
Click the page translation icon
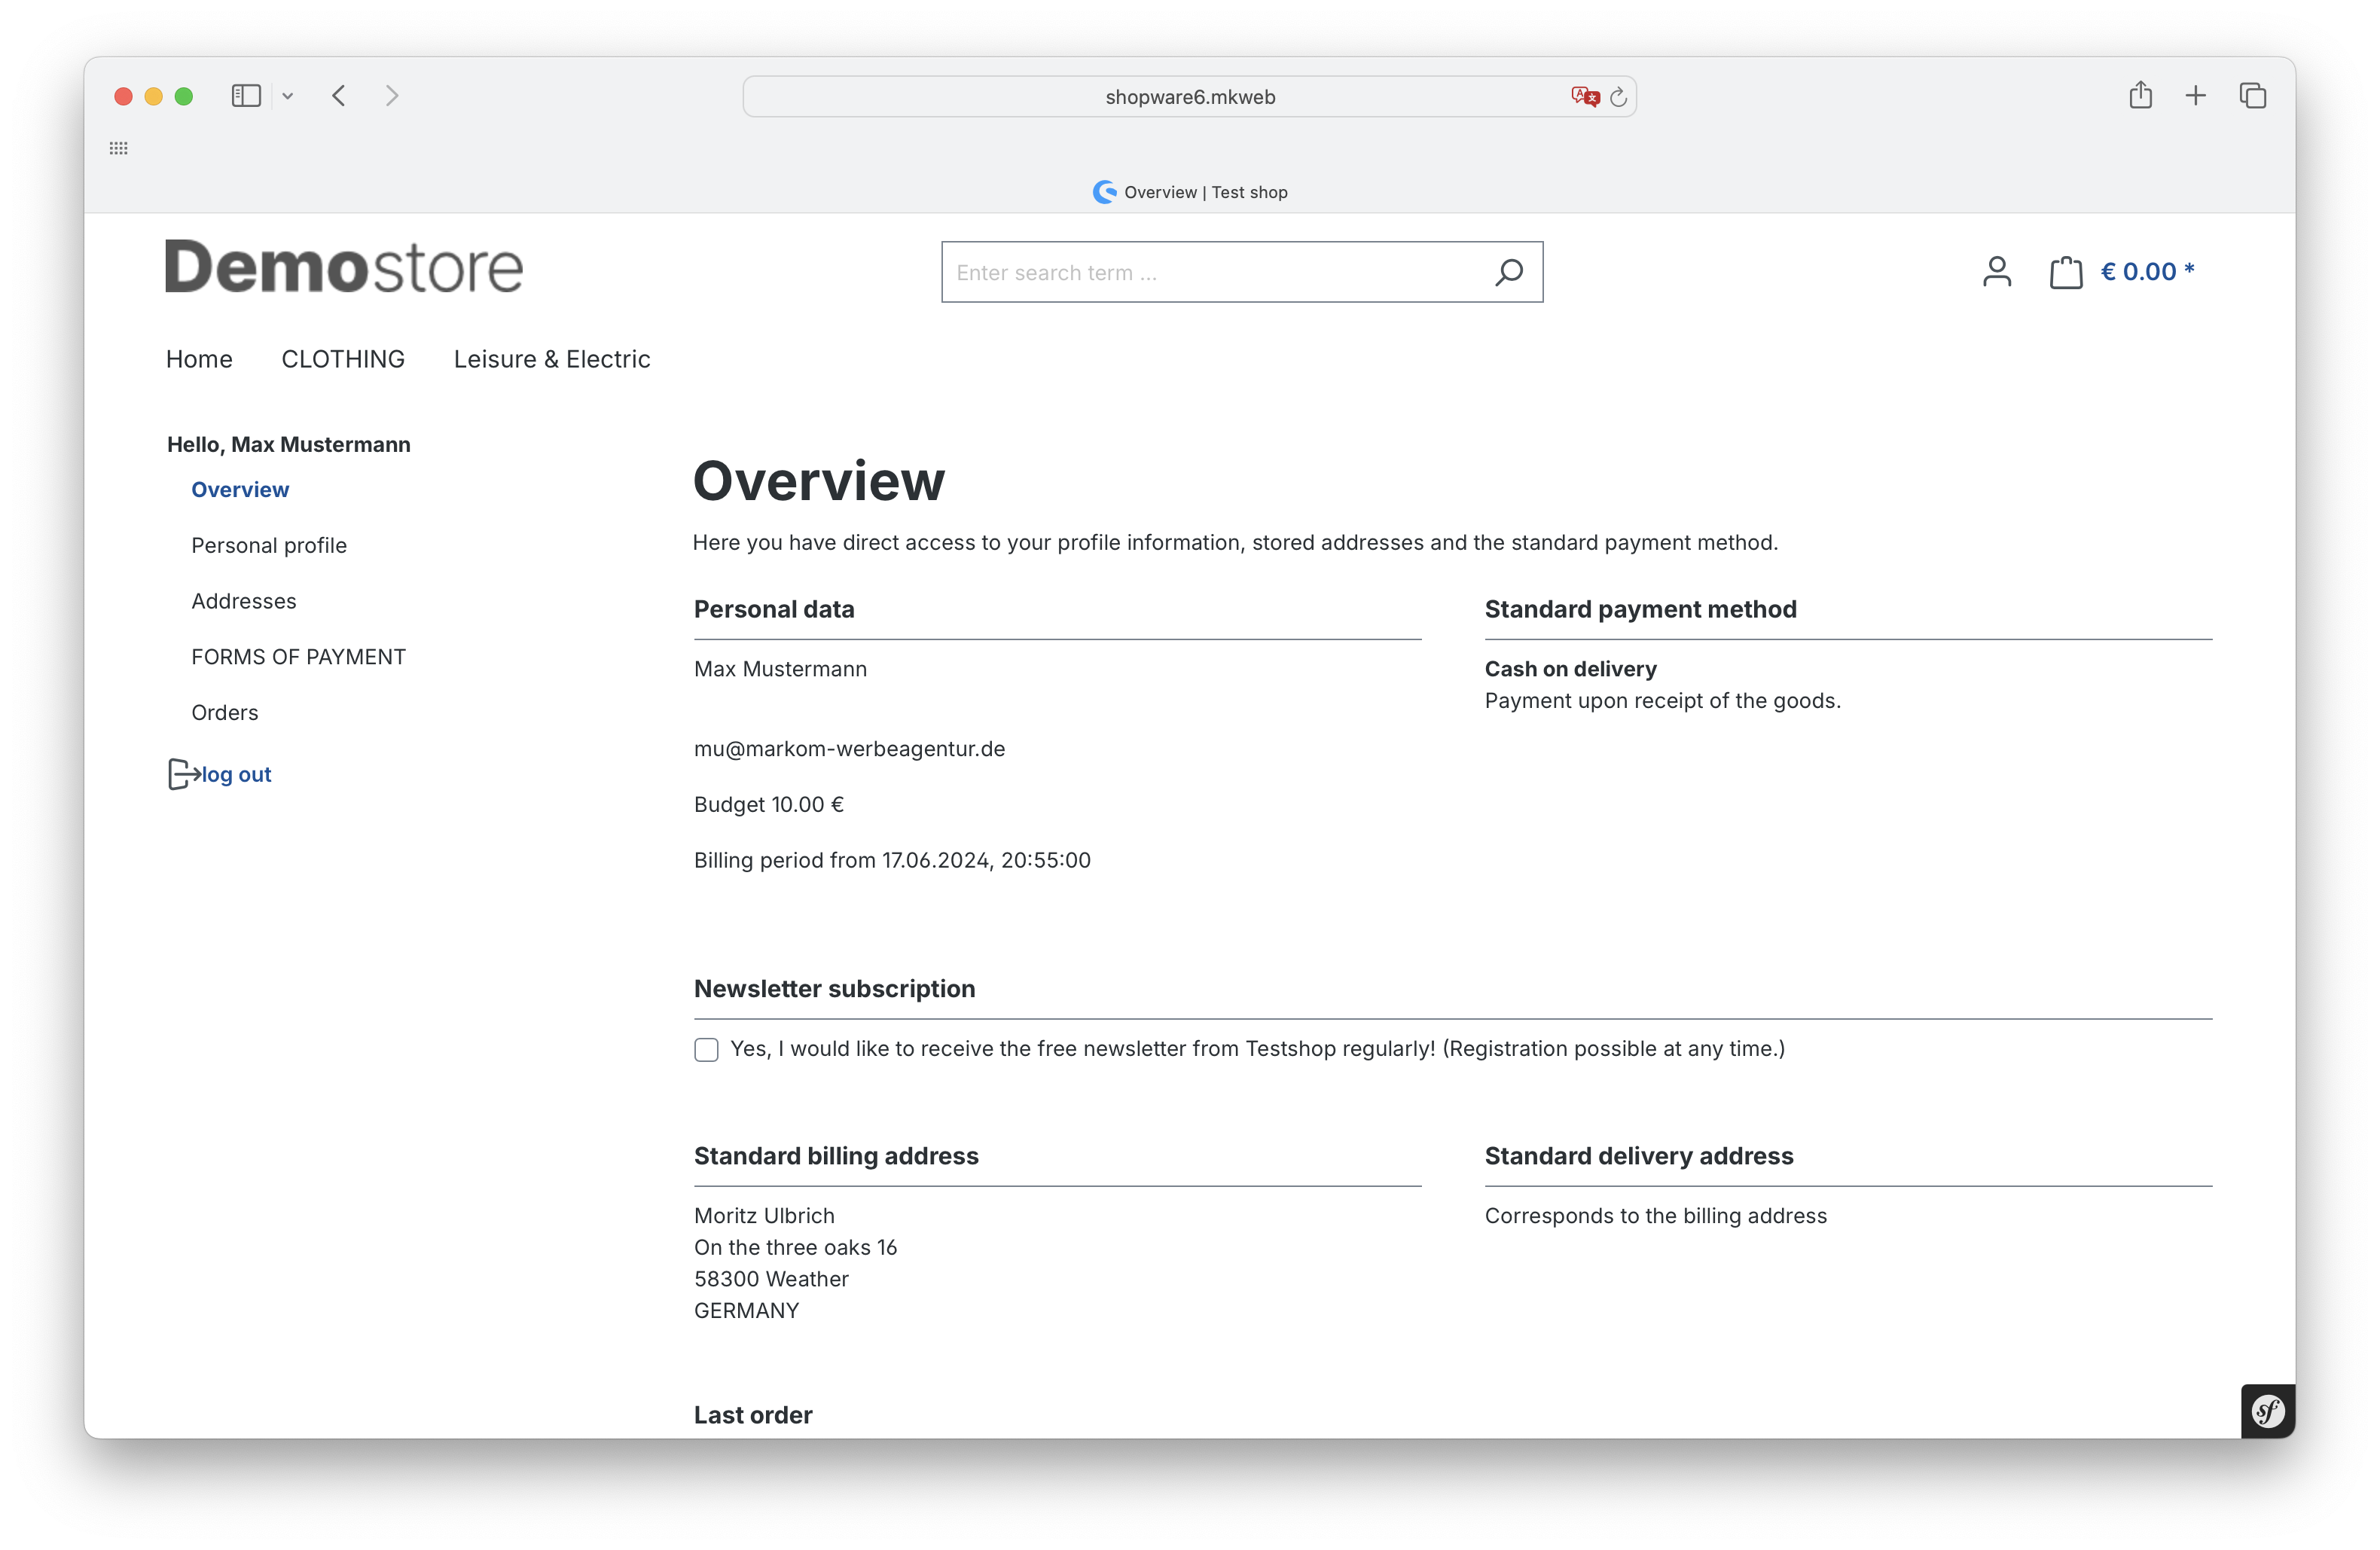click(1584, 97)
